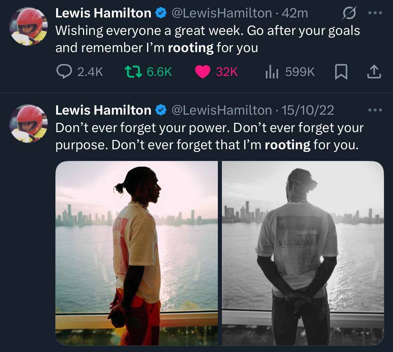This screenshot has height=352, width=393.
Task: Click the Grok slashed-circle icon
Action: [x=349, y=13]
